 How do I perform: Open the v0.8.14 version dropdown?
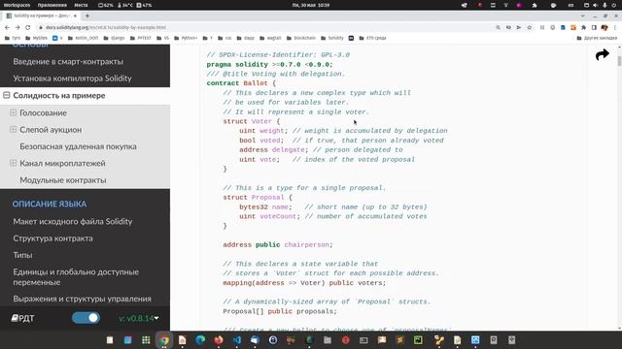click(x=139, y=318)
